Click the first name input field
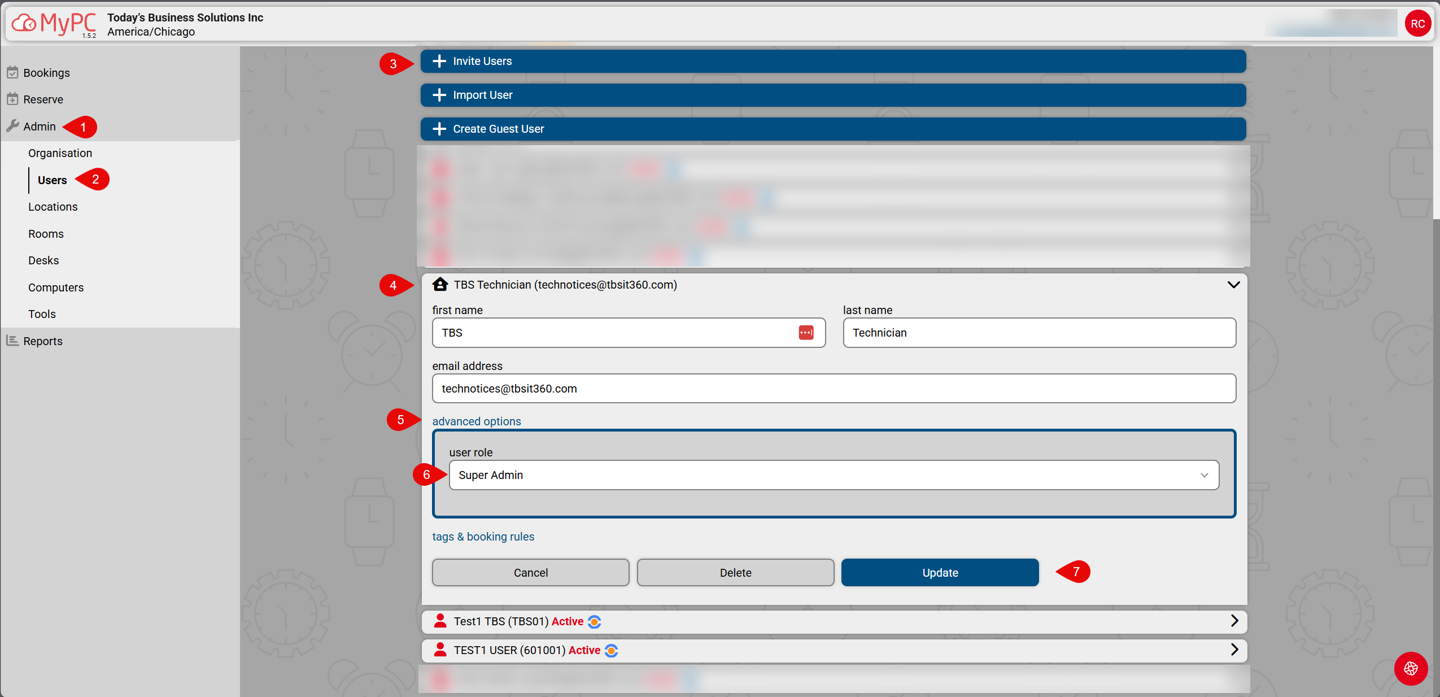Image resolution: width=1440 pixels, height=697 pixels. click(x=629, y=333)
